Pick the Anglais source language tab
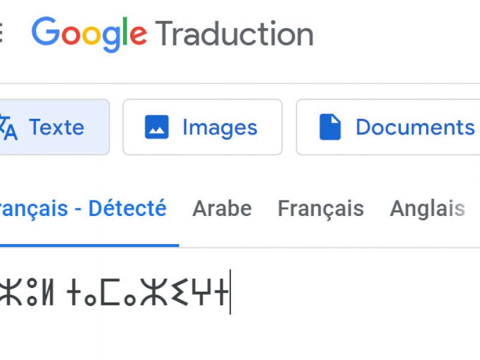Image resolution: width=480 pixels, height=360 pixels. (x=427, y=209)
